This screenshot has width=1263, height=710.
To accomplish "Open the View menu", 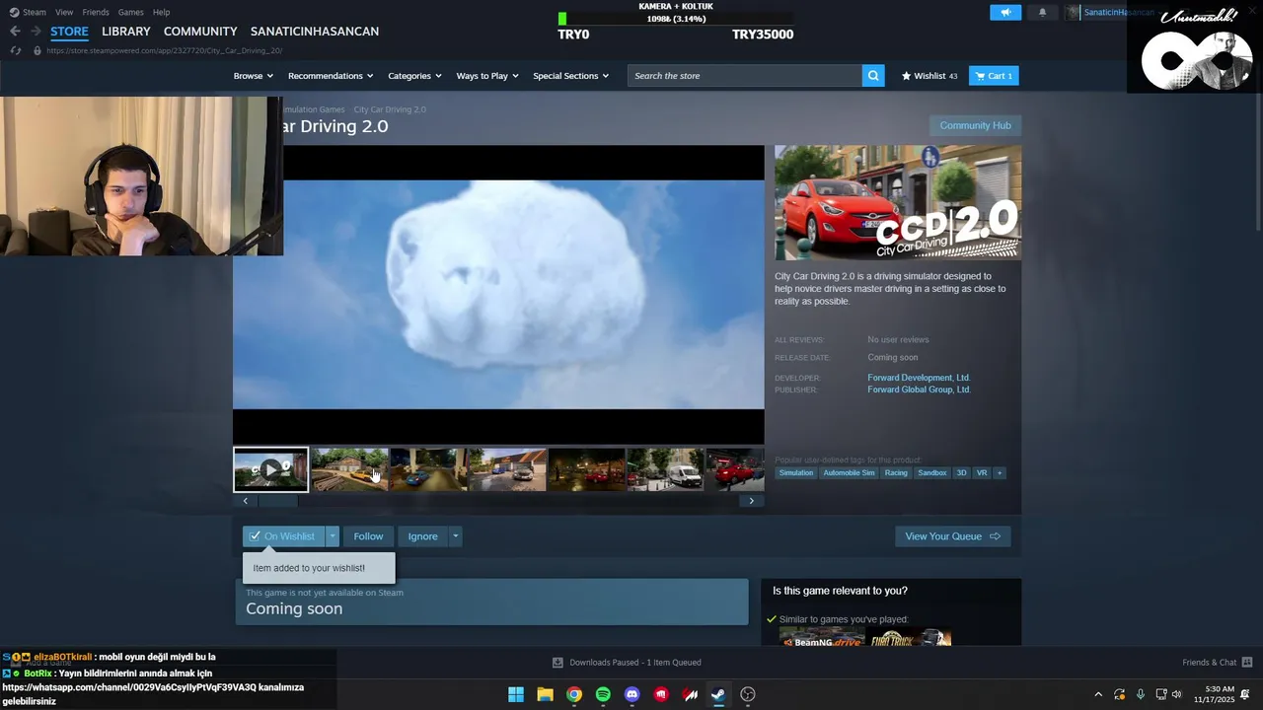I will tap(64, 12).
